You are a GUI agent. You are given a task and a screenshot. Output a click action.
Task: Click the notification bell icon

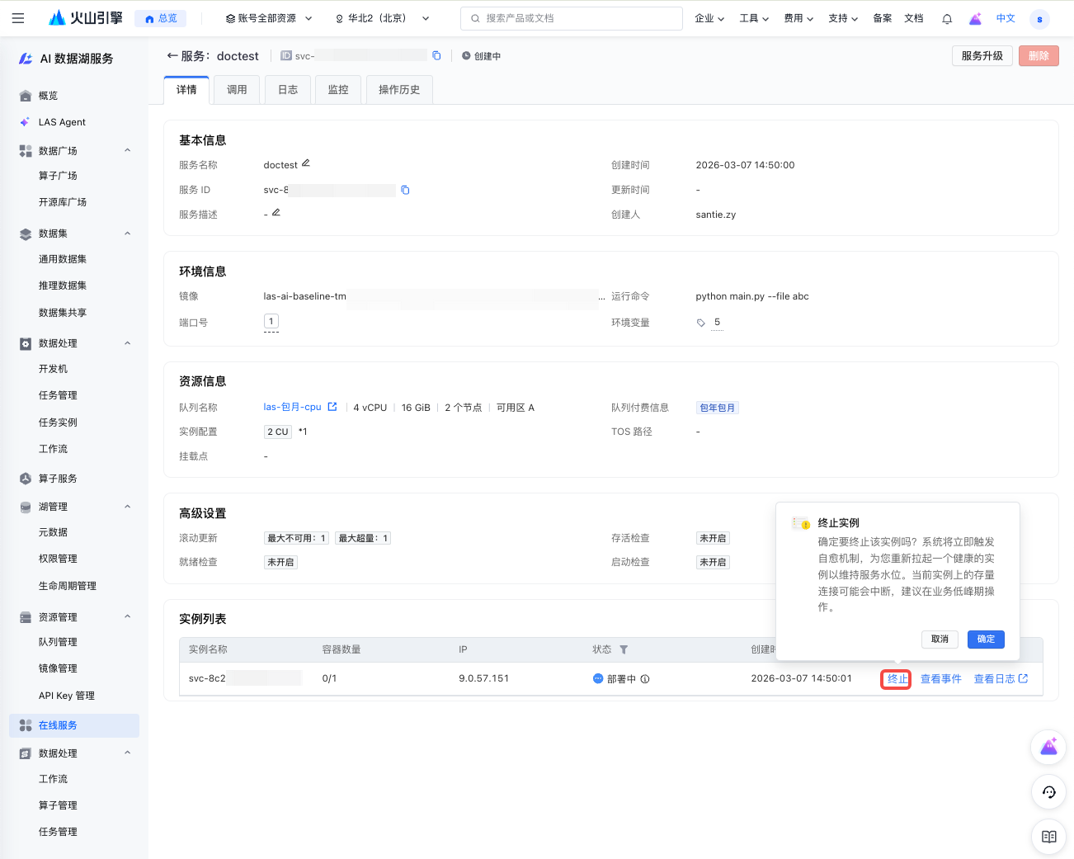pyautogui.click(x=947, y=19)
